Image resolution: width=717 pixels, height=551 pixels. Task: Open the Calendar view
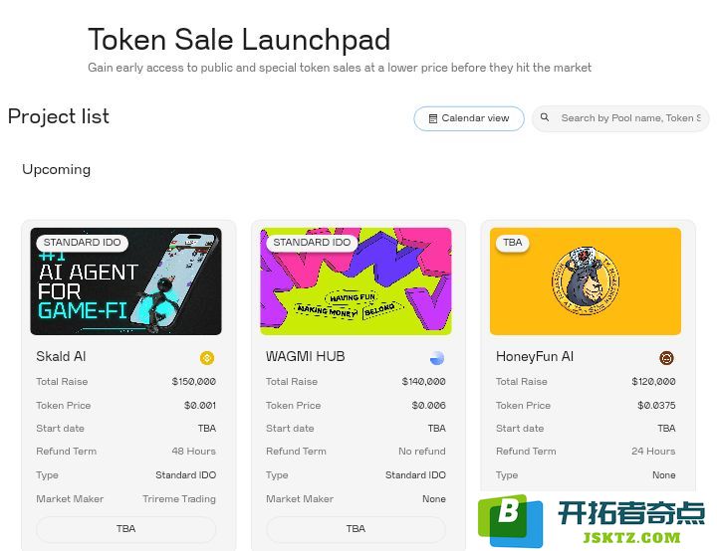pos(469,118)
